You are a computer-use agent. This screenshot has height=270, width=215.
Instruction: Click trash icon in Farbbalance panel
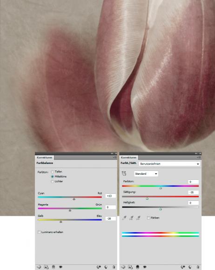click(114, 267)
